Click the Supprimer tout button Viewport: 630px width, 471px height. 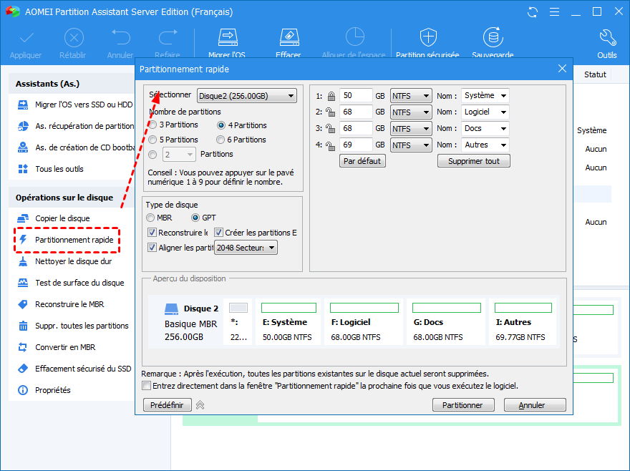[x=474, y=161]
